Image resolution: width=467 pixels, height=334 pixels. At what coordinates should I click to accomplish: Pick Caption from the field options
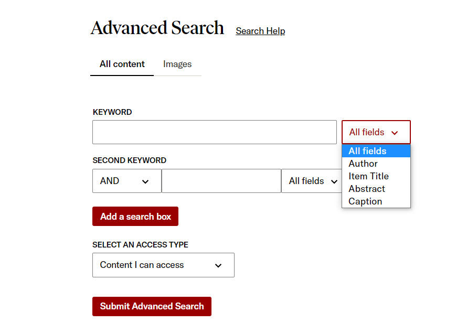pyautogui.click(x=366, y=201)
